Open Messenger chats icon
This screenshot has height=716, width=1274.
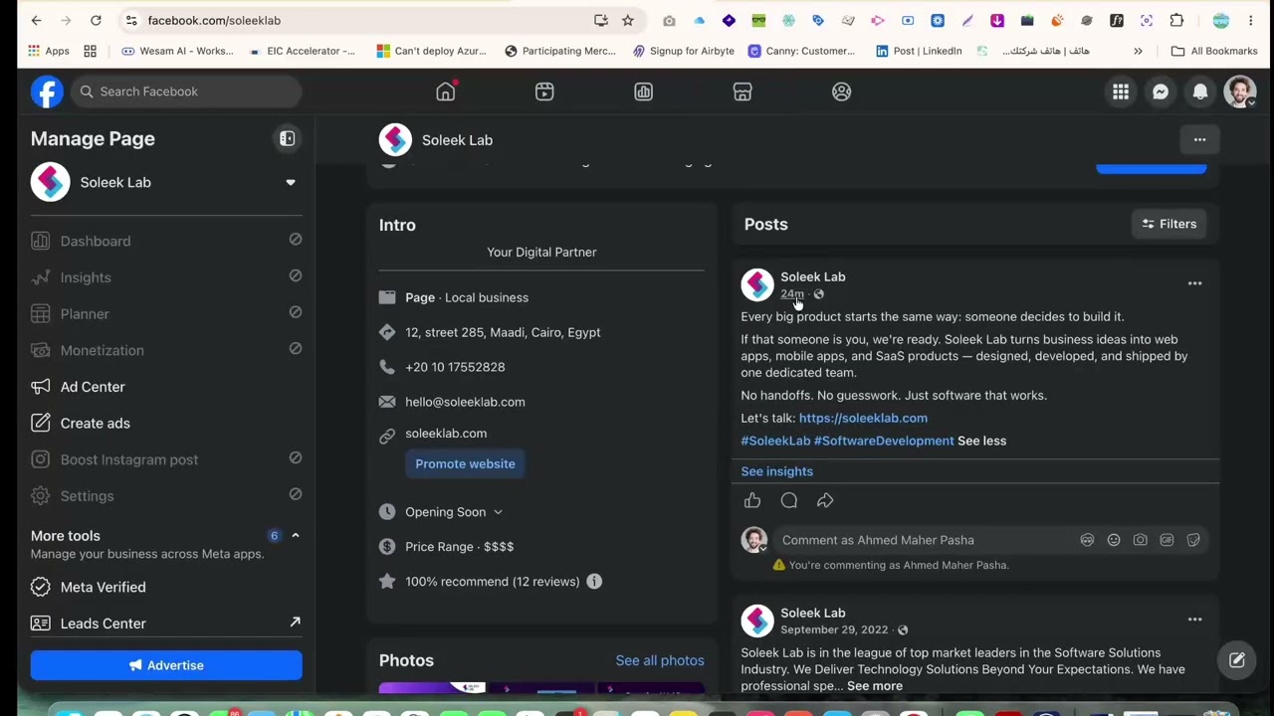1161,91
